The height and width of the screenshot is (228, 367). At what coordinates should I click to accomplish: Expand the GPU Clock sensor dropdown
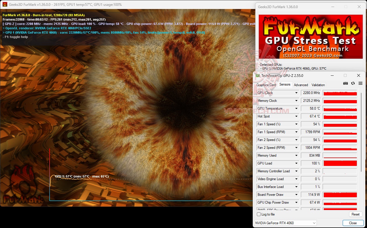pyautogui.click(x=296, y=93)
